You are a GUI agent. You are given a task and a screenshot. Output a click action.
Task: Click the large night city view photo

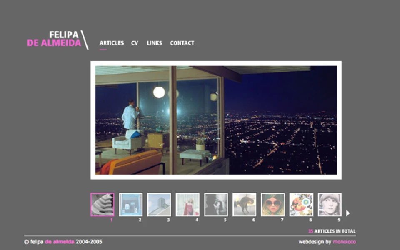tap(216, 120)
